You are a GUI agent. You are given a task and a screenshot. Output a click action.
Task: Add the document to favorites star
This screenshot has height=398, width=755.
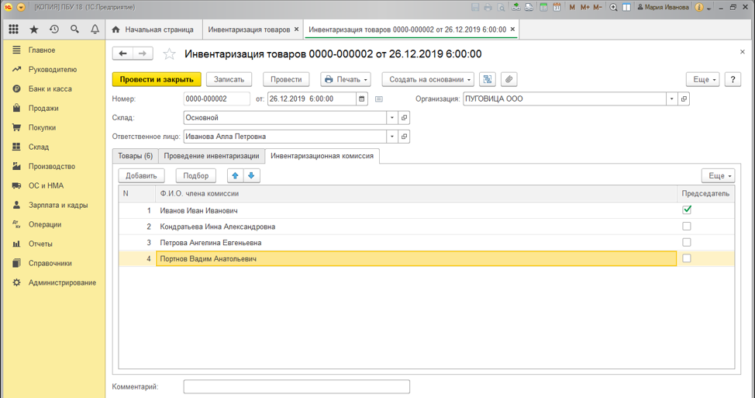[x=170, y=54]
